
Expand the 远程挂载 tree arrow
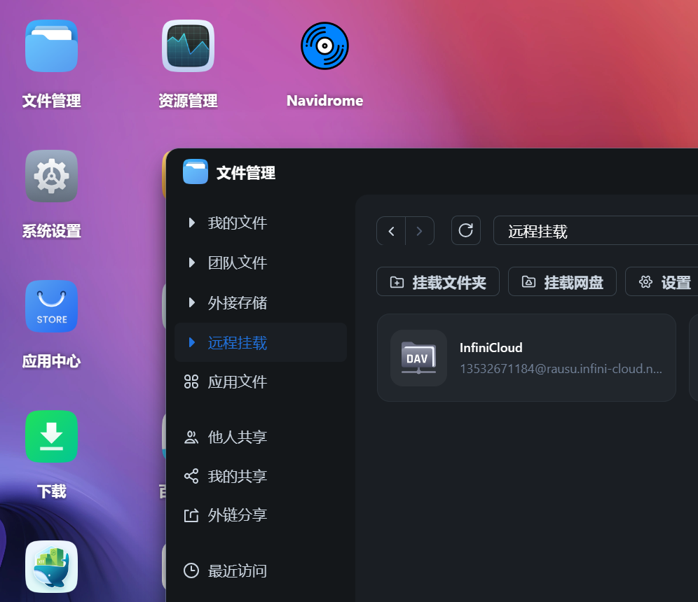pyautogui.click(x=192, y=342)
